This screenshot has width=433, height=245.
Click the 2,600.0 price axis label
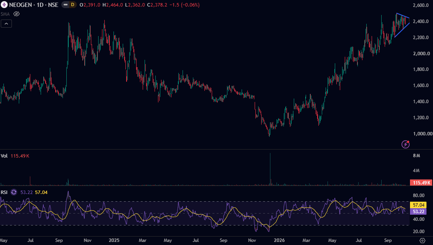point(421,5)
